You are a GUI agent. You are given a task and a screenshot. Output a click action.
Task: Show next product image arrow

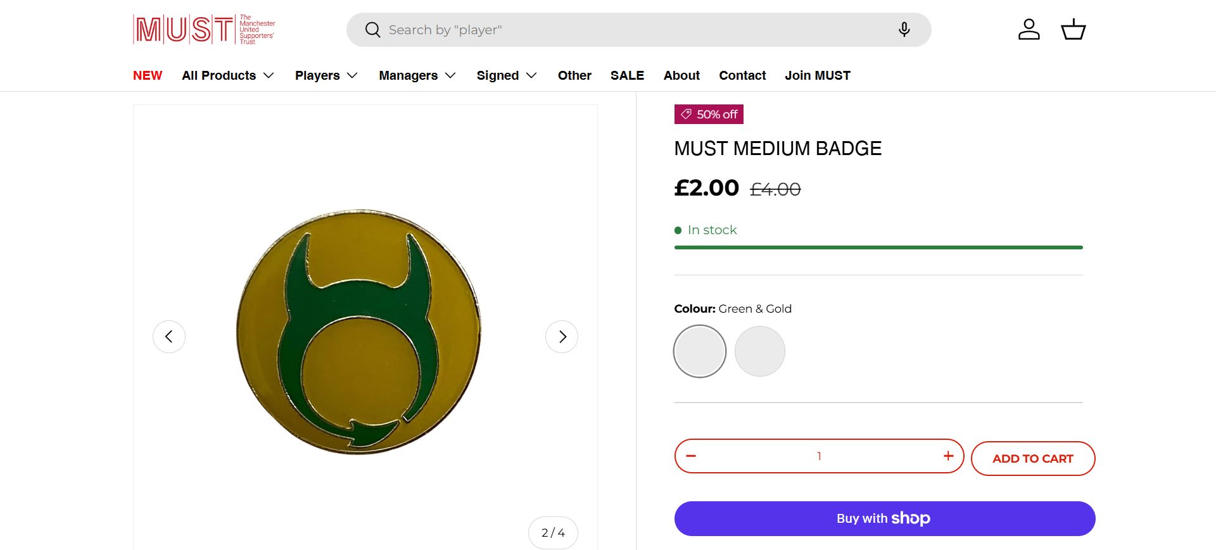click(562, 337)
